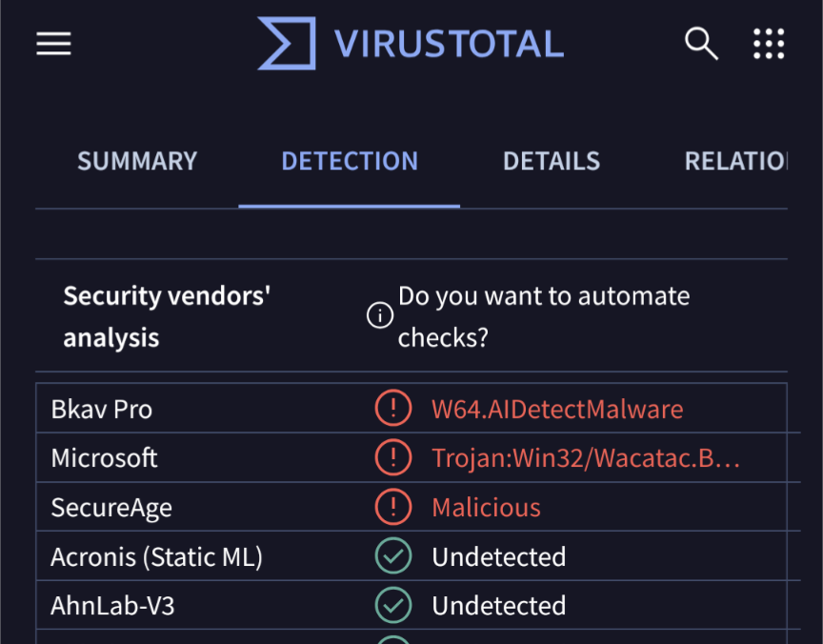The height and width of the screenshot is (644, 823).
Task: Click 'Do you want to automate checks?' link
Action: [544, 316]
